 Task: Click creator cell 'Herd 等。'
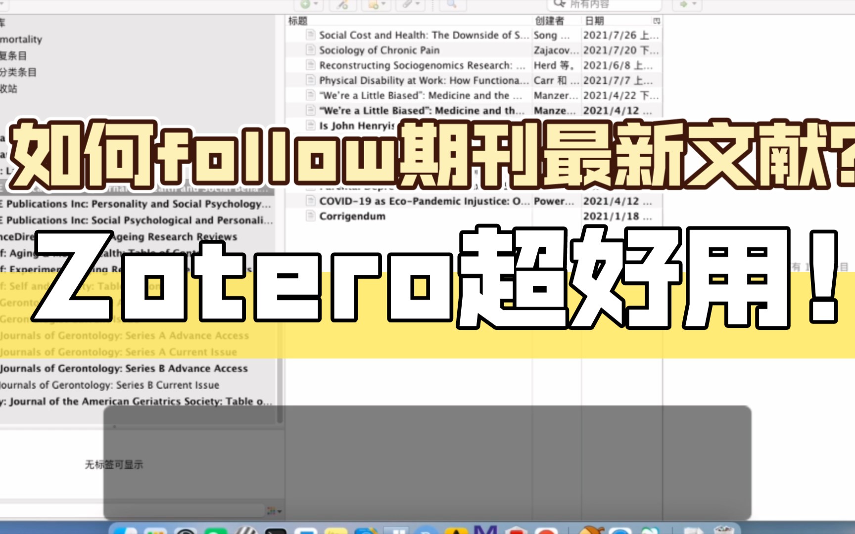coord(554,65)
